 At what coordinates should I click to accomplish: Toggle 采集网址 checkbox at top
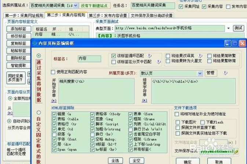181,7
